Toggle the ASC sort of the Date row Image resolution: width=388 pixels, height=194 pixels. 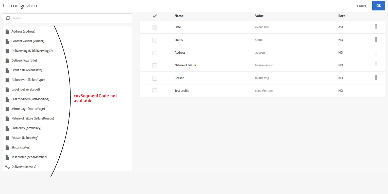click(x=341, y=27)
